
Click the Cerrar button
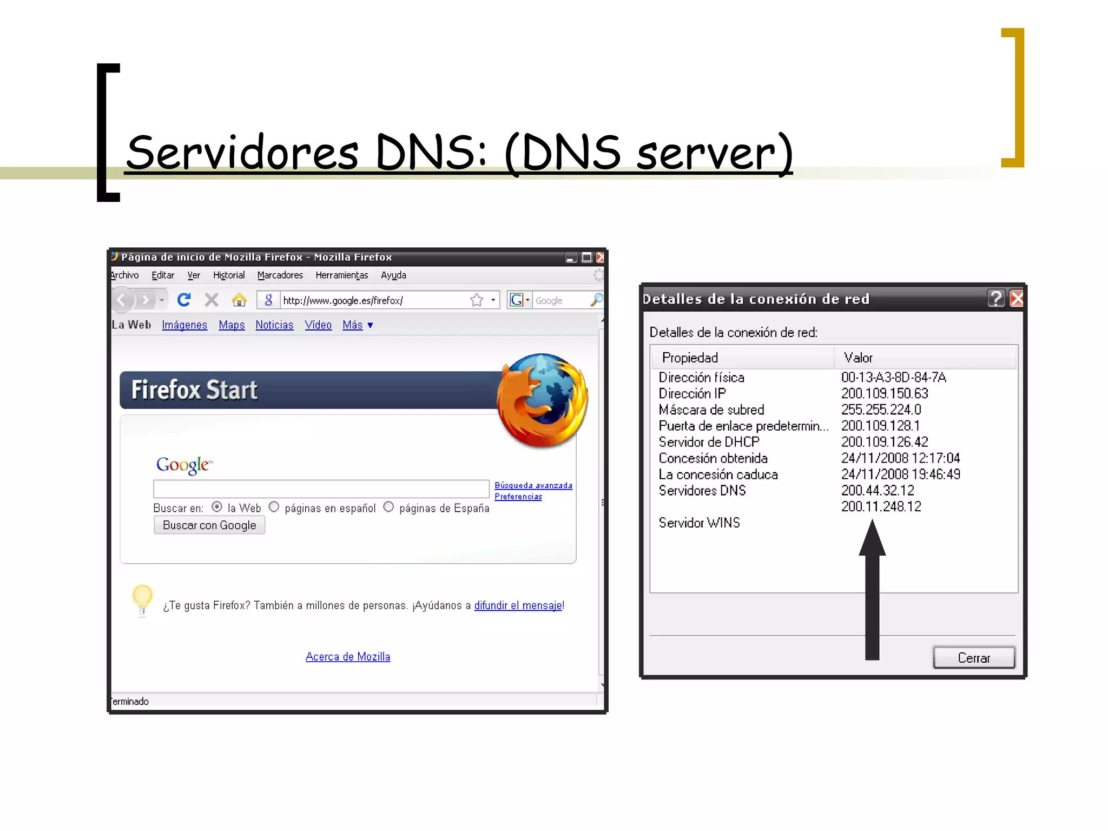974,657
